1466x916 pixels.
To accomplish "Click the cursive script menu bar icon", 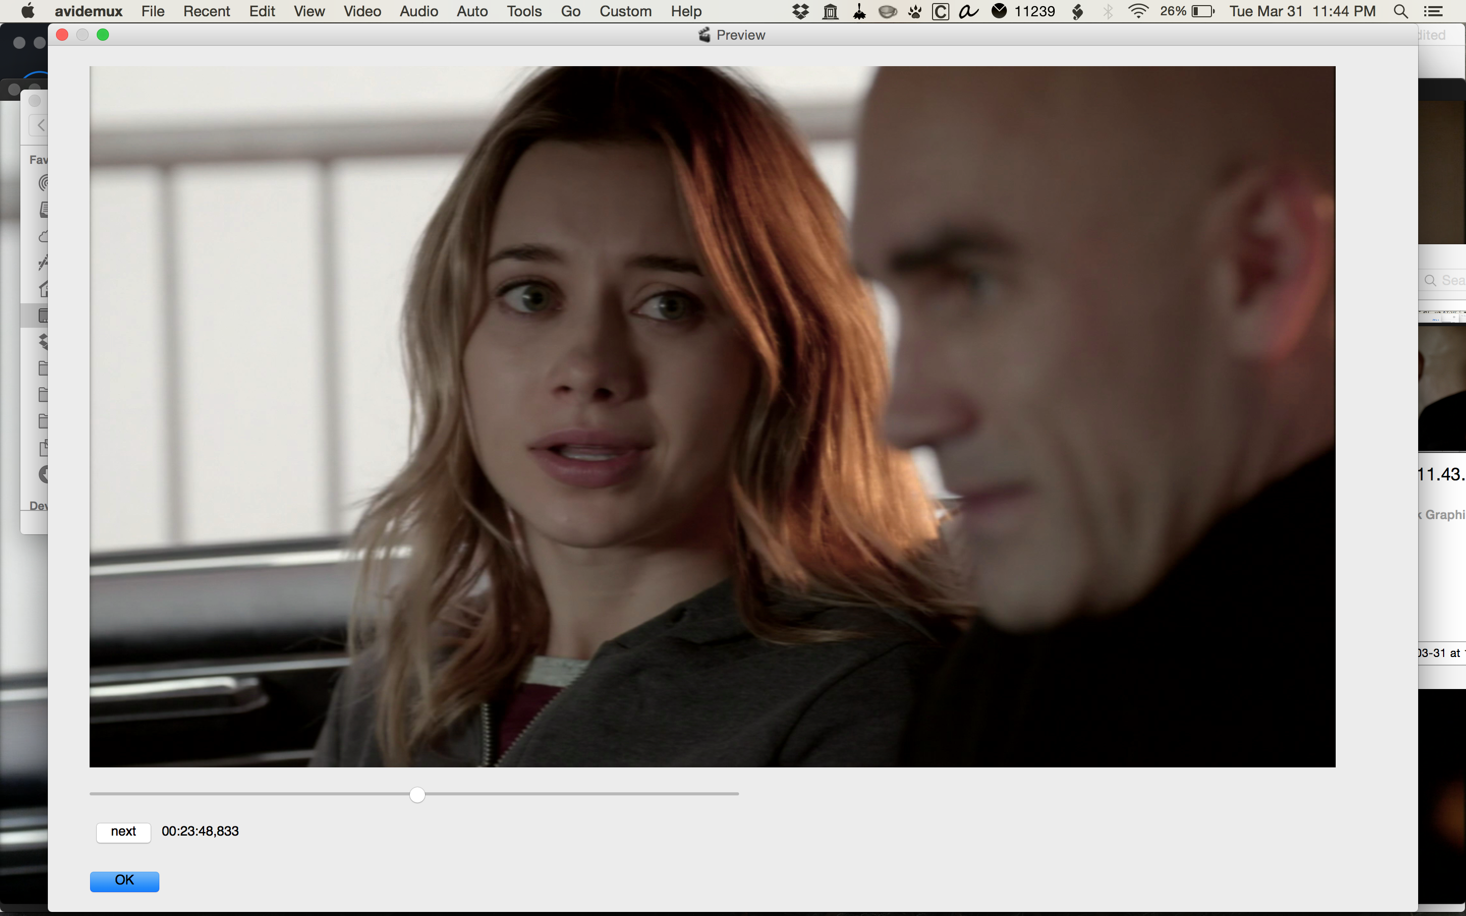I will (969, 11).
